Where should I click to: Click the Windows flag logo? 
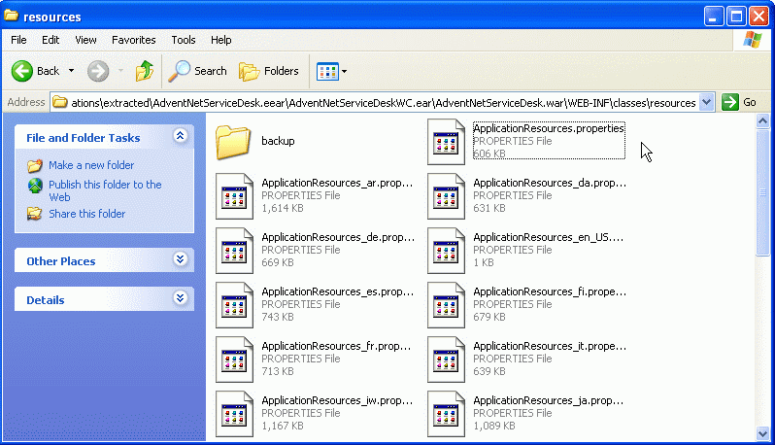(753, 40)
